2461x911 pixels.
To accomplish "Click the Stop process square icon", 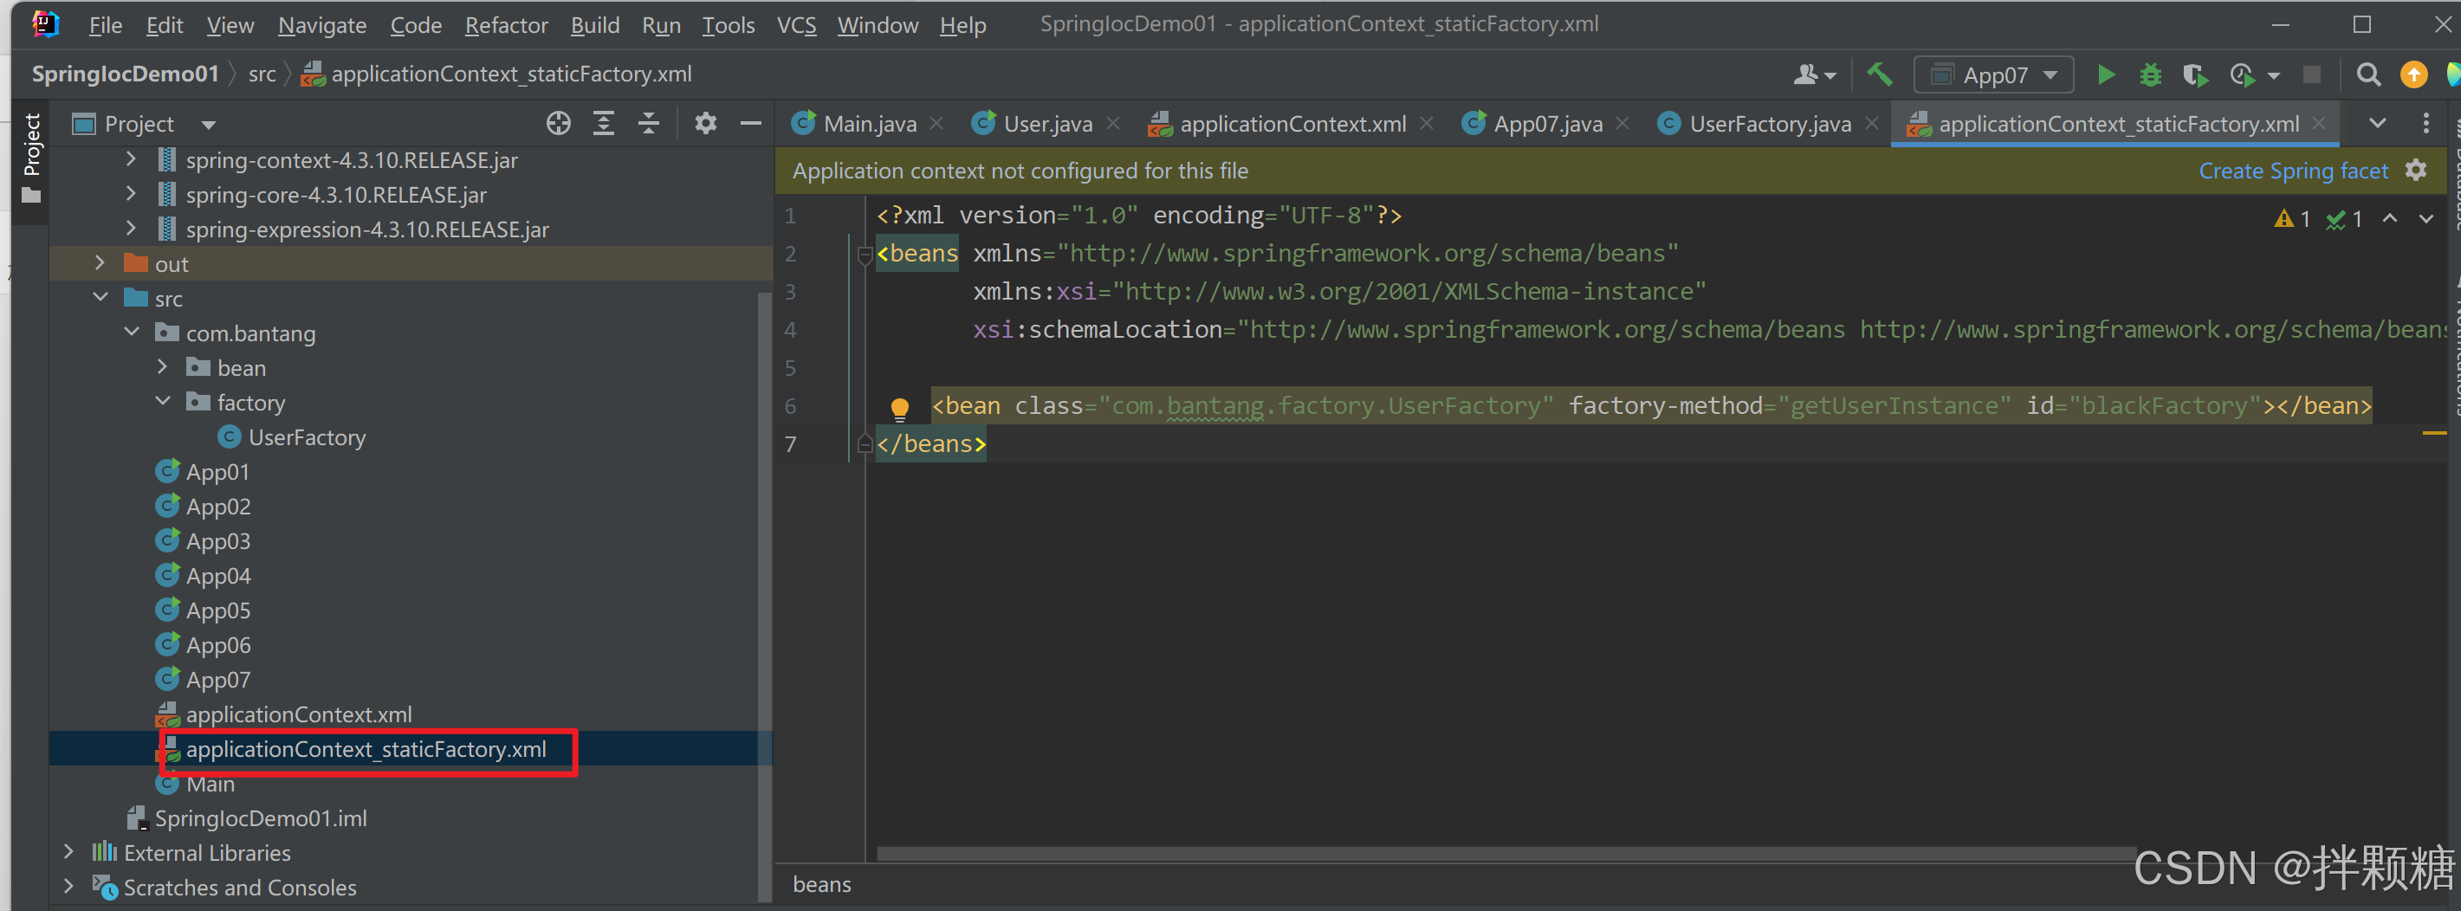I will click(x=2312, y=74).
